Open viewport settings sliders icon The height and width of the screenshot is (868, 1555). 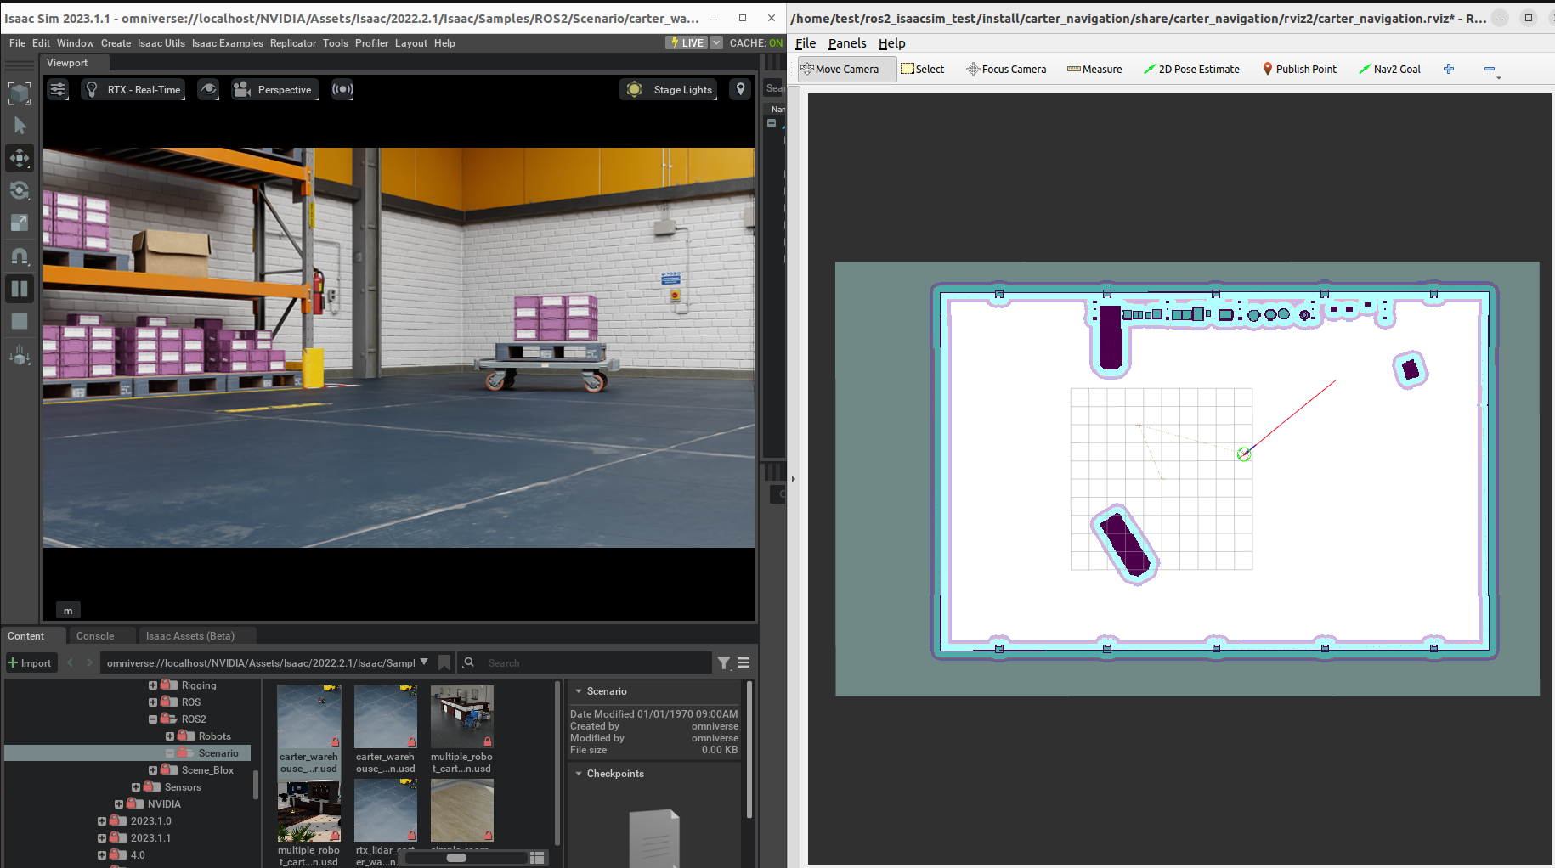[x=58, y=89]
